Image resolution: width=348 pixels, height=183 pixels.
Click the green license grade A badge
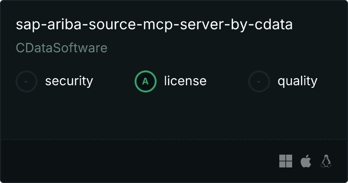(x=146, y=81)
